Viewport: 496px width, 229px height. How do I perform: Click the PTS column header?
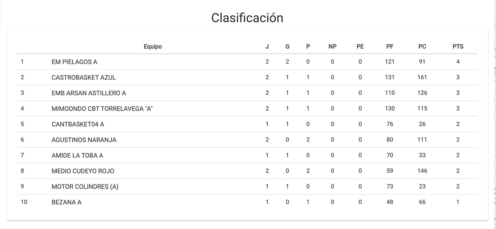(x=458, y=47)
